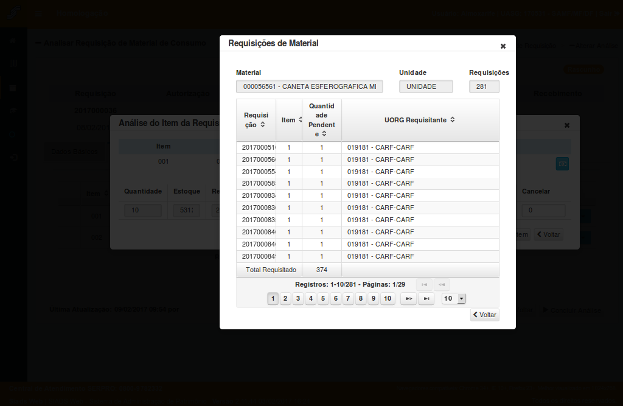
Task: Click the application logo in top-left corner
Action: tap(13, 13)
